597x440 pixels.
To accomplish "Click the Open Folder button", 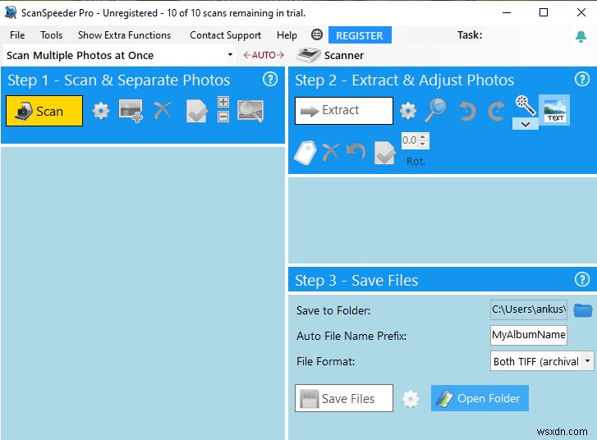I will (480, 398).
